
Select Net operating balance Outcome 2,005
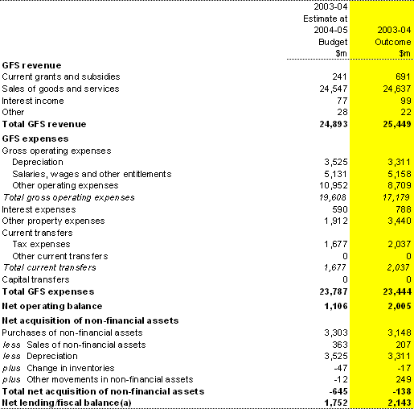pyautogui.click(x=400, y=306)
